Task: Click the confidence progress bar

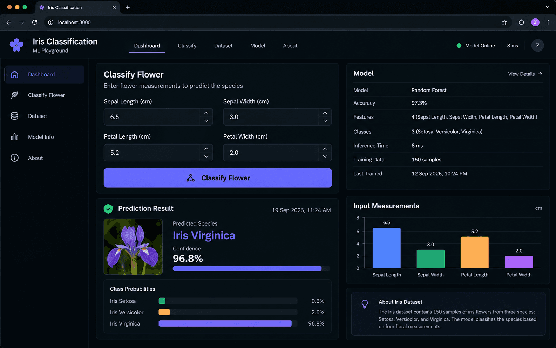Action: pyautogui.click(x=251, y=269)
